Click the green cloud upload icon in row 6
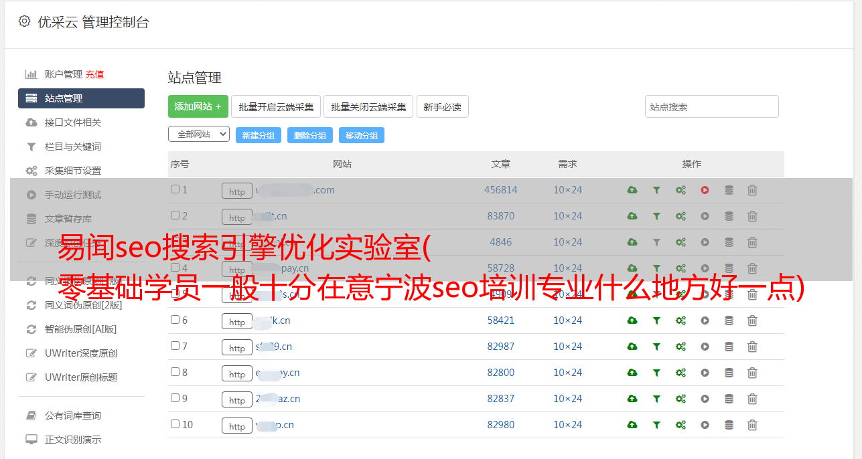Screen dimensions: 862x459 coord(632,320)
